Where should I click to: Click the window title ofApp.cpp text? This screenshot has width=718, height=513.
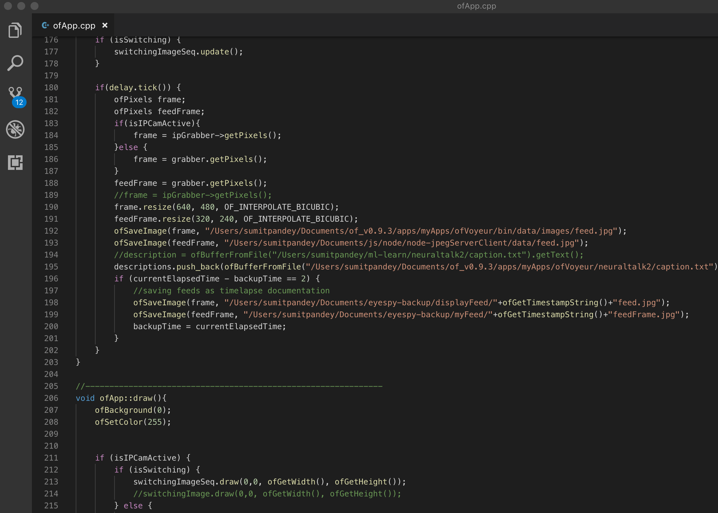click(x=476, y=6)
